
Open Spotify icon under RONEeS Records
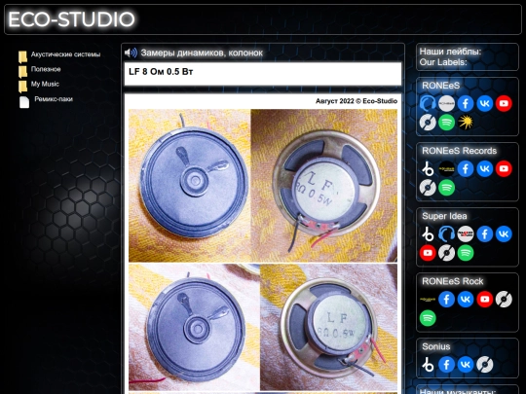click(446, 188)
